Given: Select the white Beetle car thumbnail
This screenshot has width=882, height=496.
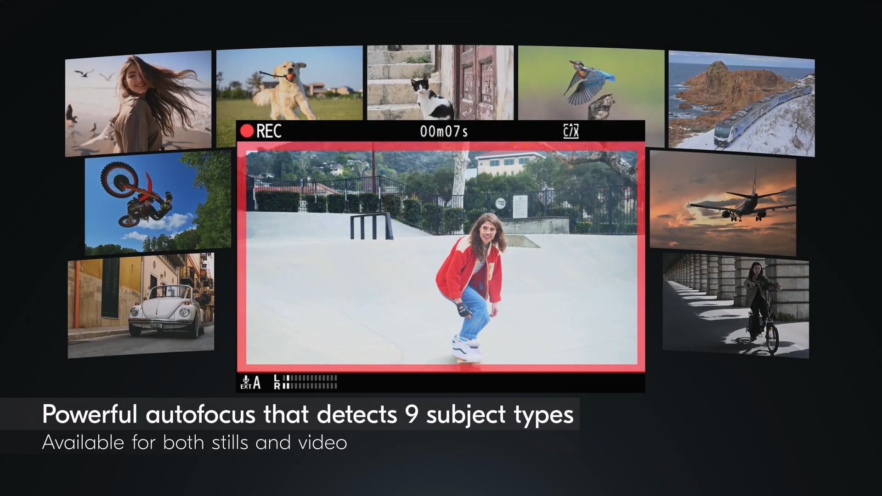Looking at the screenshot, I should [x=141, y=305].
